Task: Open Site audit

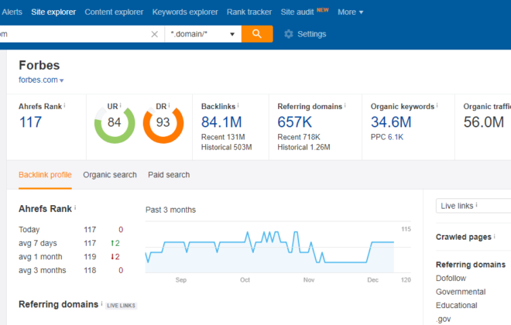Action: (297, 12)
